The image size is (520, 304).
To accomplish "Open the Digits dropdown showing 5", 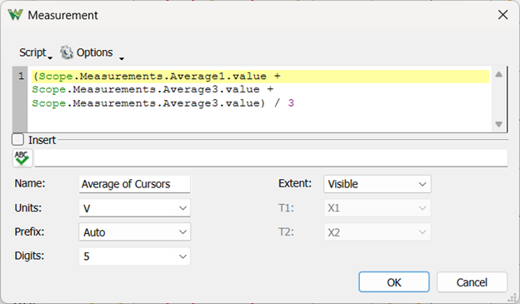I will [135, 256].
